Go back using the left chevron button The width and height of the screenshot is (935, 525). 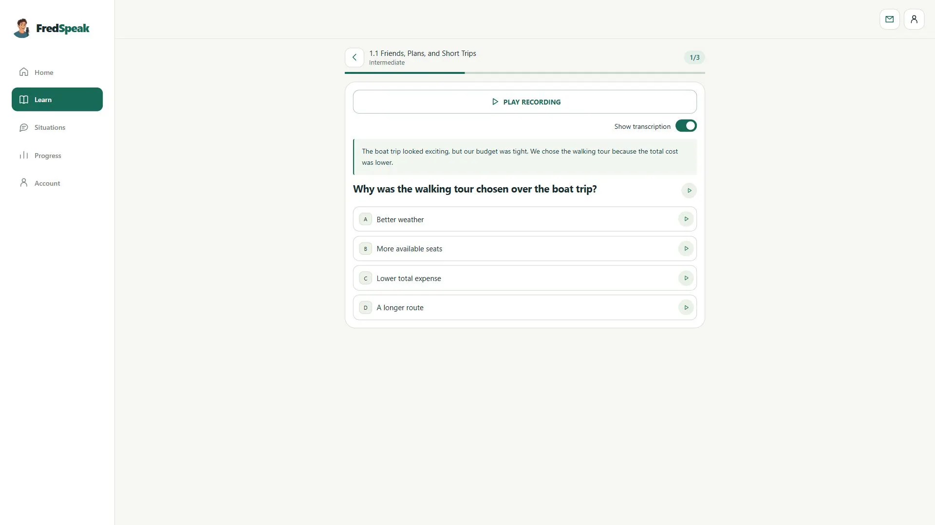point(354,57)
